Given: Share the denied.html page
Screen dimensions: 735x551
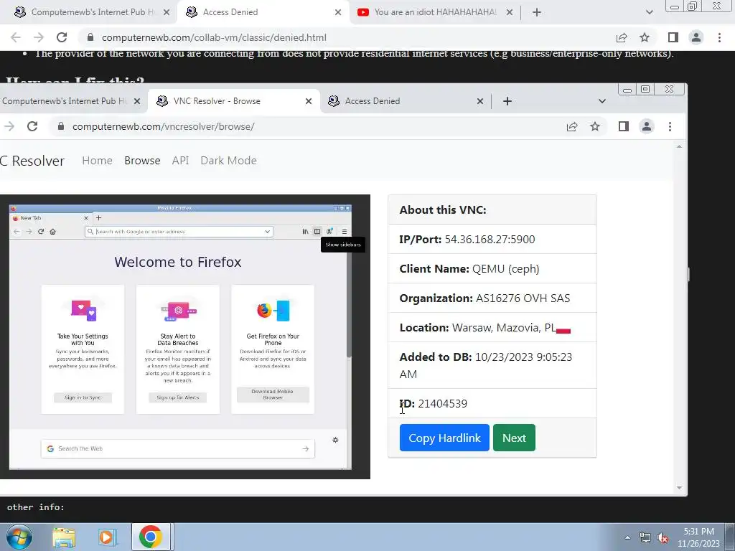Looking at the screenshot, I should click(622, 37).
